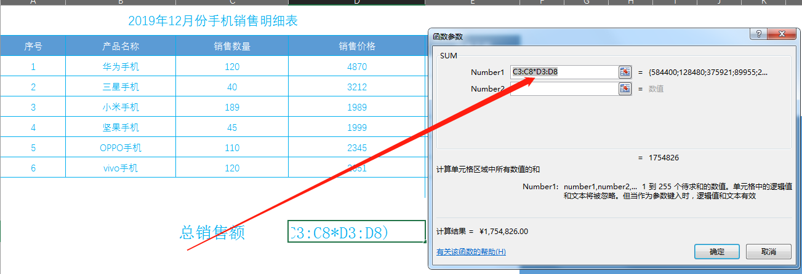Select serial number cell 2

(33, 87)
